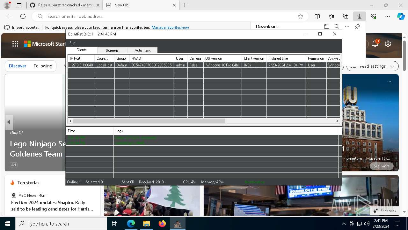Open the File menu in BoratRat
Viewport: 408px width, 230px height.
point(72,43)
